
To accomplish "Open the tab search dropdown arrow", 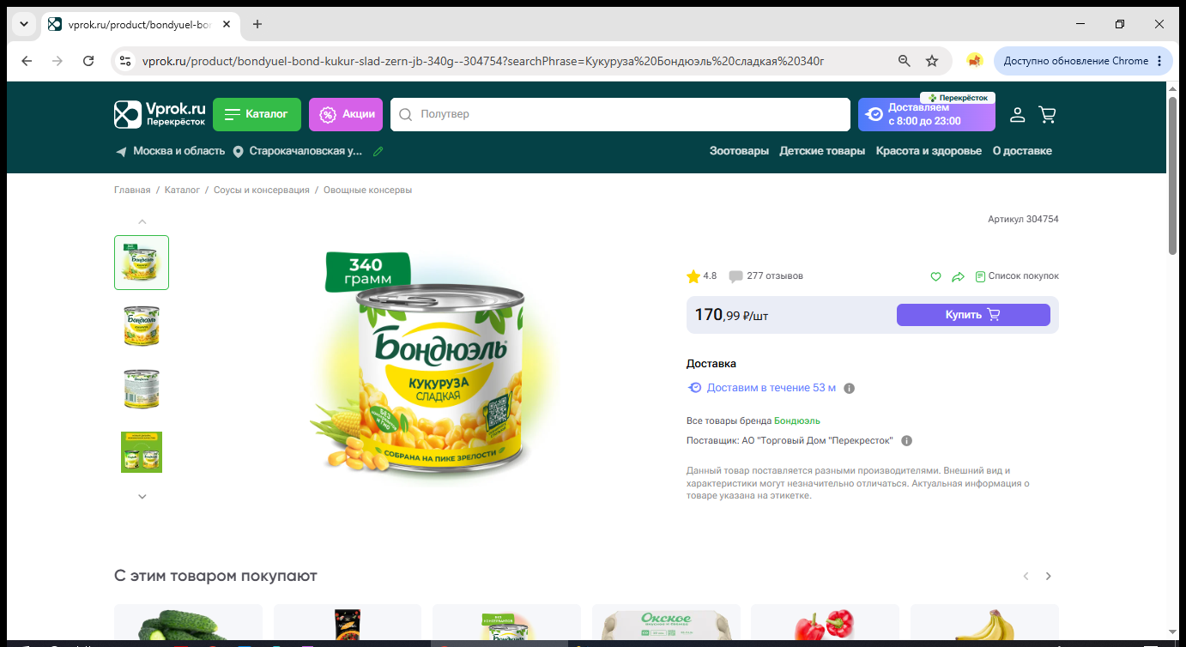I will tap(22, 24).
